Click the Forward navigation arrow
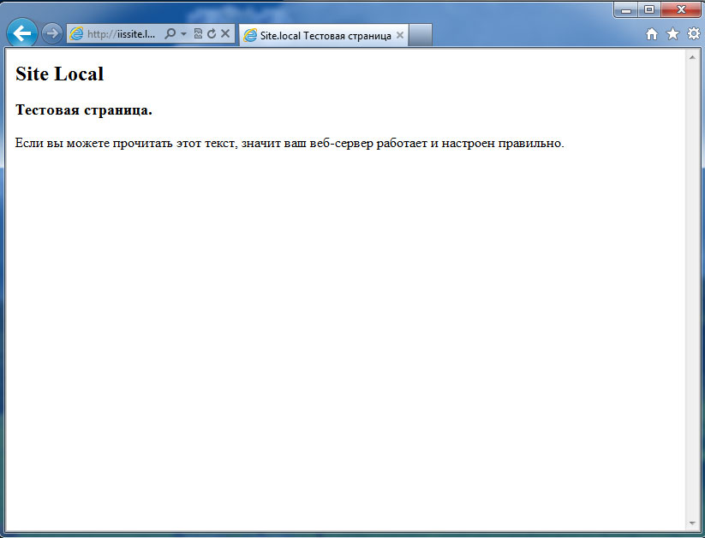 tap(52, 33)
